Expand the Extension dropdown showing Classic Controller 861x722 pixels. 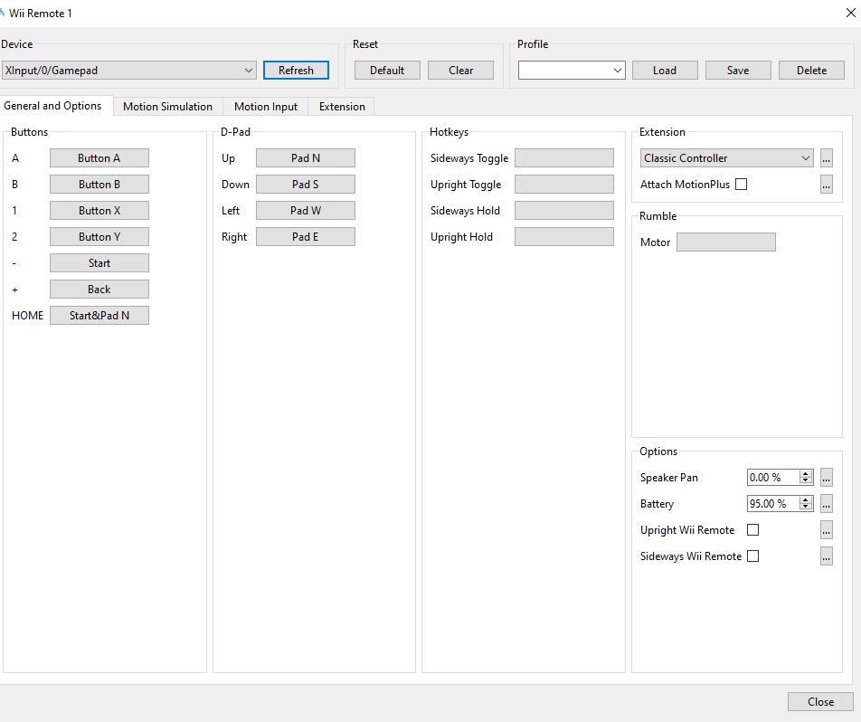[726, 158]
